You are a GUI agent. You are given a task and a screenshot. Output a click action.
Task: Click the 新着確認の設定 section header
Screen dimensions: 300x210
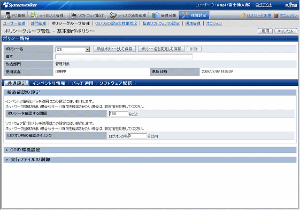pyautogui.click(x=150, y=93)
